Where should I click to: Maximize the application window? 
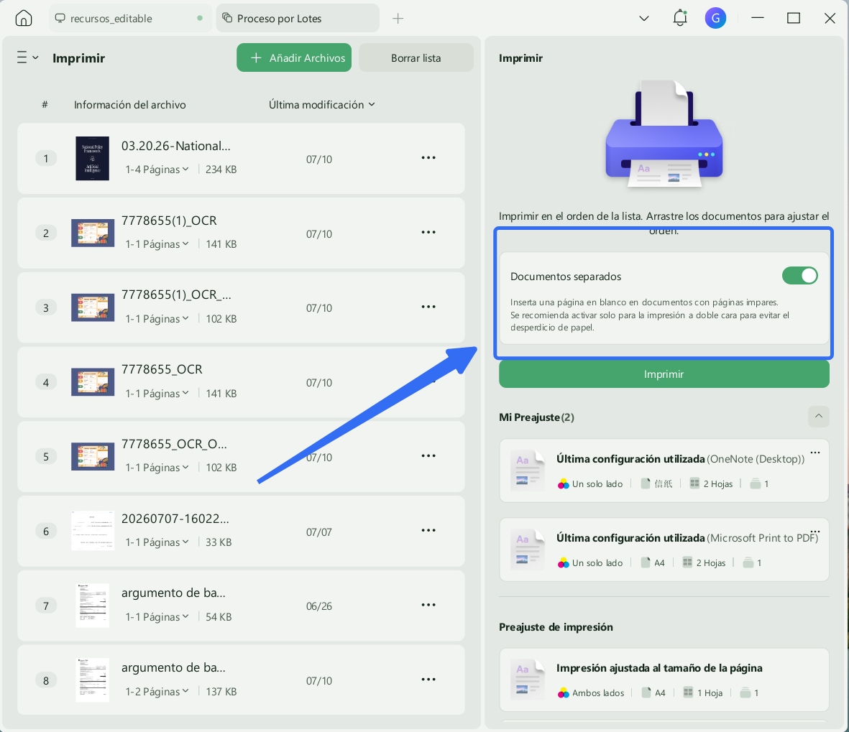coord(793,19)
